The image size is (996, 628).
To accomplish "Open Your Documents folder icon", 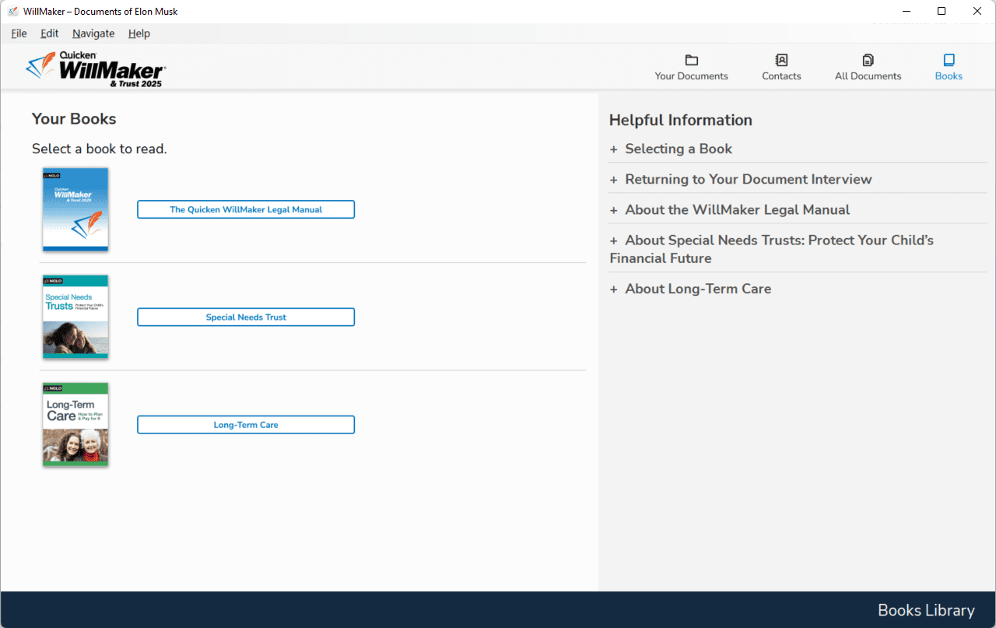I will 691,61.
